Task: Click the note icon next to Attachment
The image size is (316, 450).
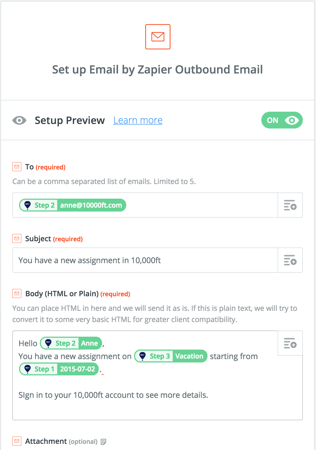Action: (x=103, y=442)
